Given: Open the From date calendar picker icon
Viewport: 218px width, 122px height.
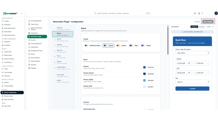Looking at the screenshot, I should tap(189, 63).
